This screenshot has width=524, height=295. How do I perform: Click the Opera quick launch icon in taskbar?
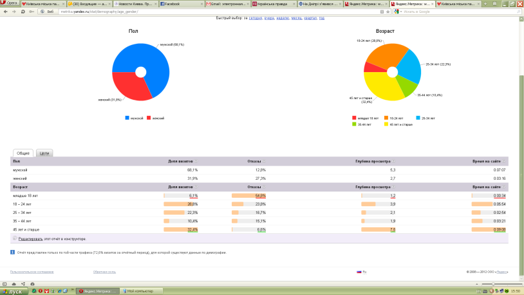tap(41, 291)
